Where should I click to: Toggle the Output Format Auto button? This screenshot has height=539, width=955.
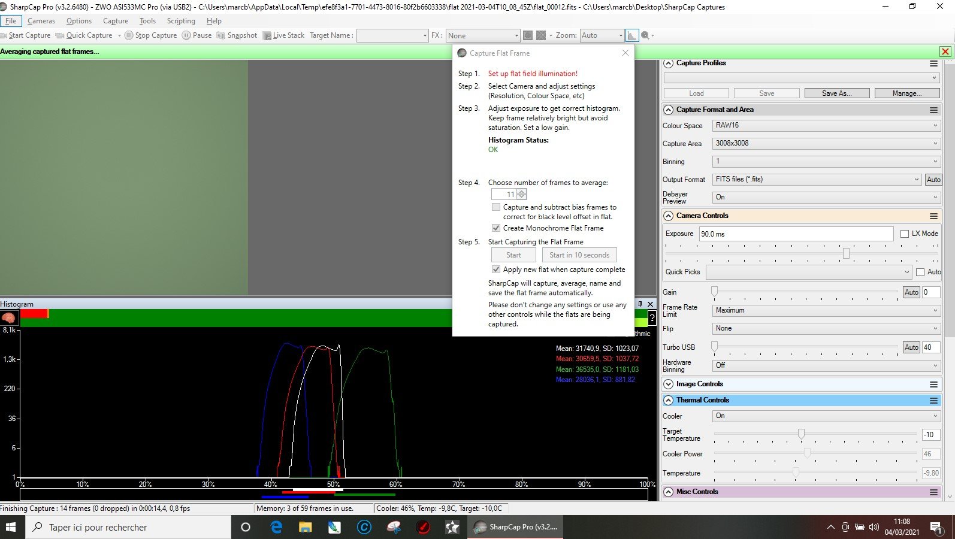(933, 180)
